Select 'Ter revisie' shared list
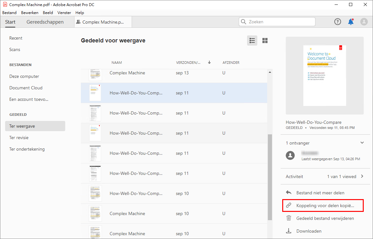 click(x=19, y=138)
